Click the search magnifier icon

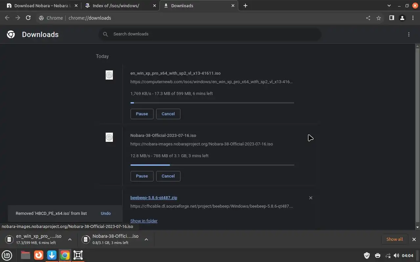[105, 34]
